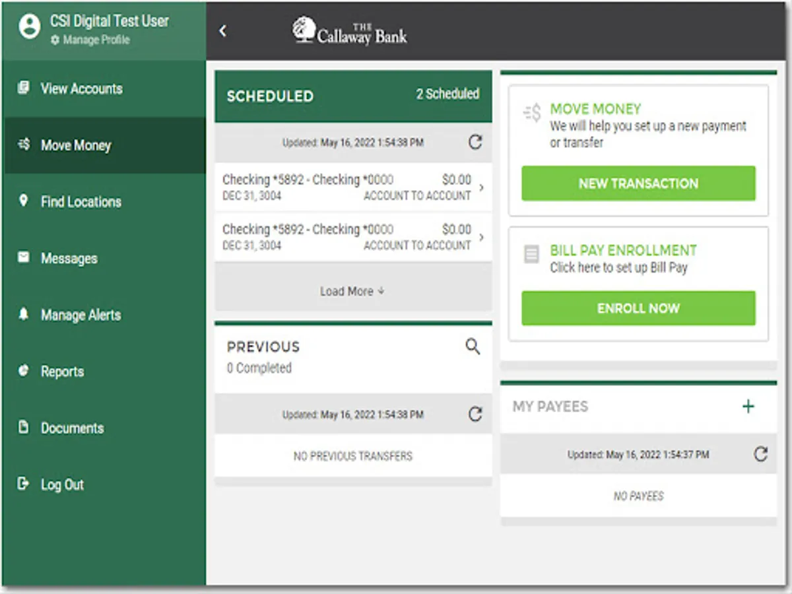Image resolution: width=792 pixels, height=594 pixels.
Task: Click 'Click here to set up Bill Pay' text
Action: coord(619,268)
